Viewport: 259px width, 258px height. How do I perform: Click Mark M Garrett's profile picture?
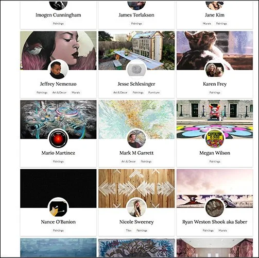pyautogui.click(x=136, y=139)
